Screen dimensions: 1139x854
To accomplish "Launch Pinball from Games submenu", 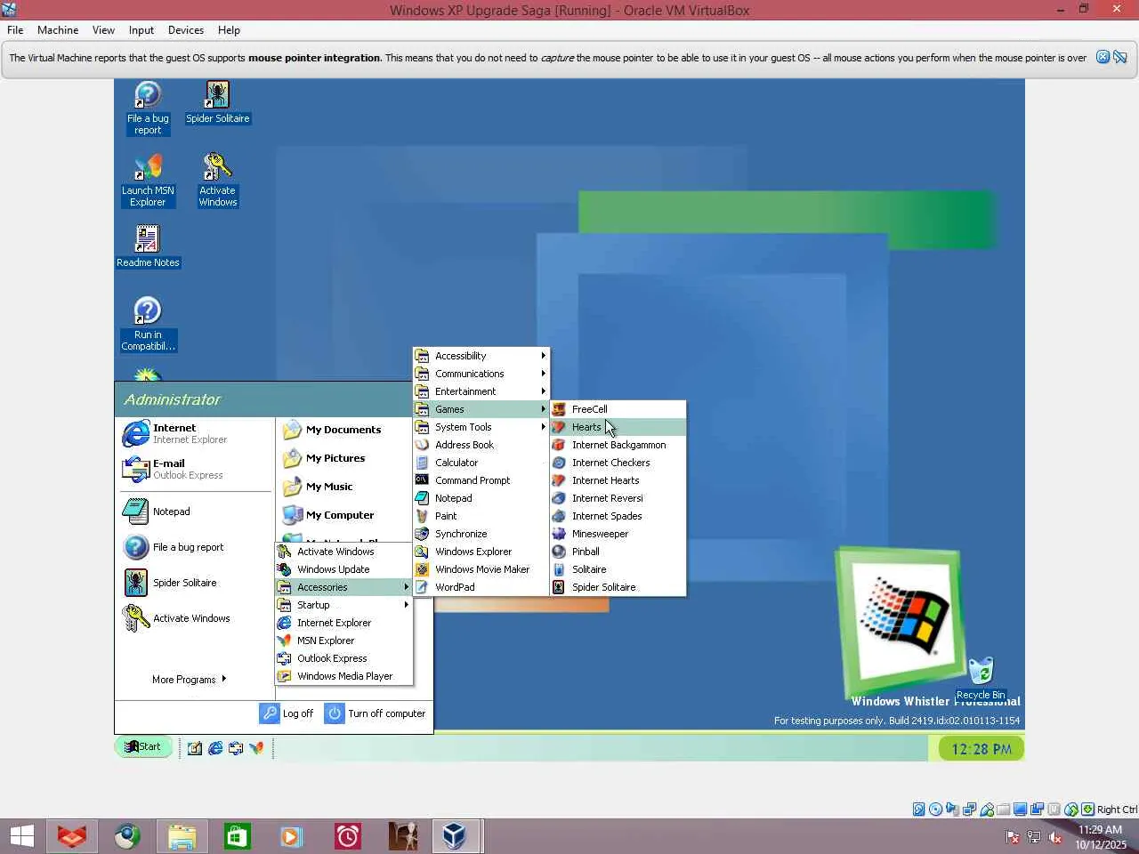I will tap(618, 552).
